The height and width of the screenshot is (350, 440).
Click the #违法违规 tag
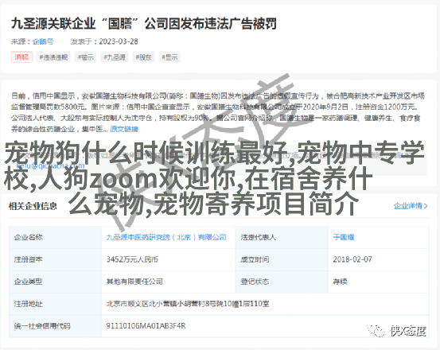(x=53, y=57)
